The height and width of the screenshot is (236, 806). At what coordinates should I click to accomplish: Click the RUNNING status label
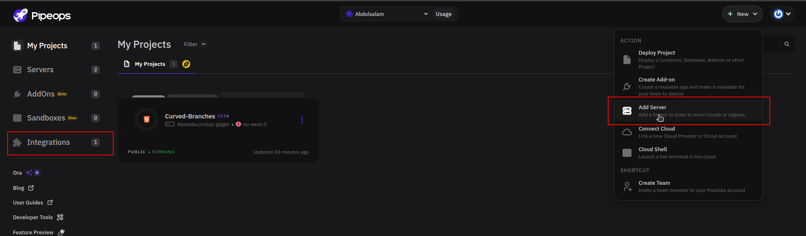coord(163,152)
